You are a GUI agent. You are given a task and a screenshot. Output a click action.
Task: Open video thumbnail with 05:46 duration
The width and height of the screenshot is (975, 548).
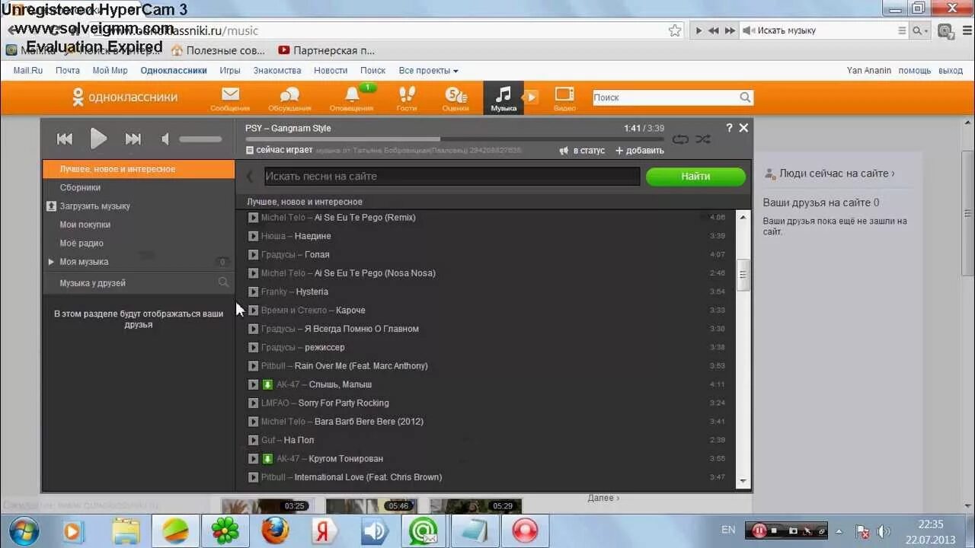(x=371, y=506)
